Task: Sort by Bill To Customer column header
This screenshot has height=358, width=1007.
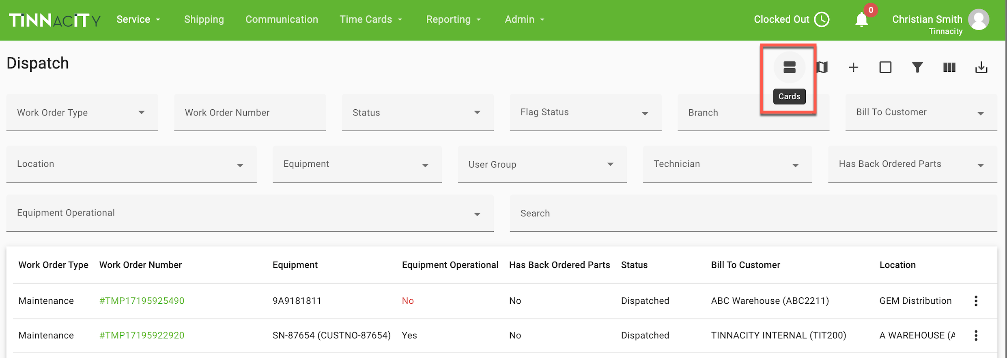Action: 745,265
